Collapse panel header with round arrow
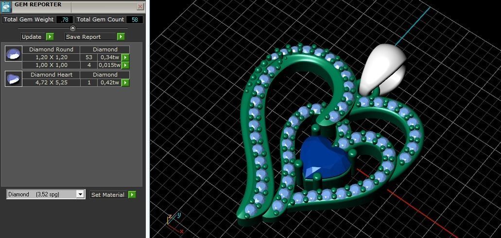Image resolution: width=501 pixels, height=238 pixels. click(73, 28)
